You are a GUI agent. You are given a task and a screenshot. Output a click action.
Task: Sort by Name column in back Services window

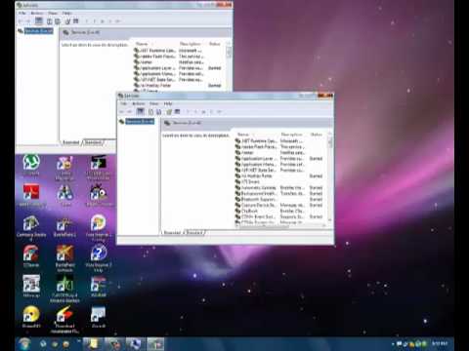142,44
